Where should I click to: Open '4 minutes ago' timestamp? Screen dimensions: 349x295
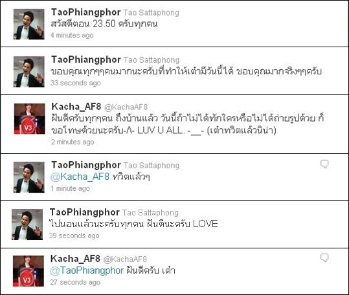click(x=72, y=35)
